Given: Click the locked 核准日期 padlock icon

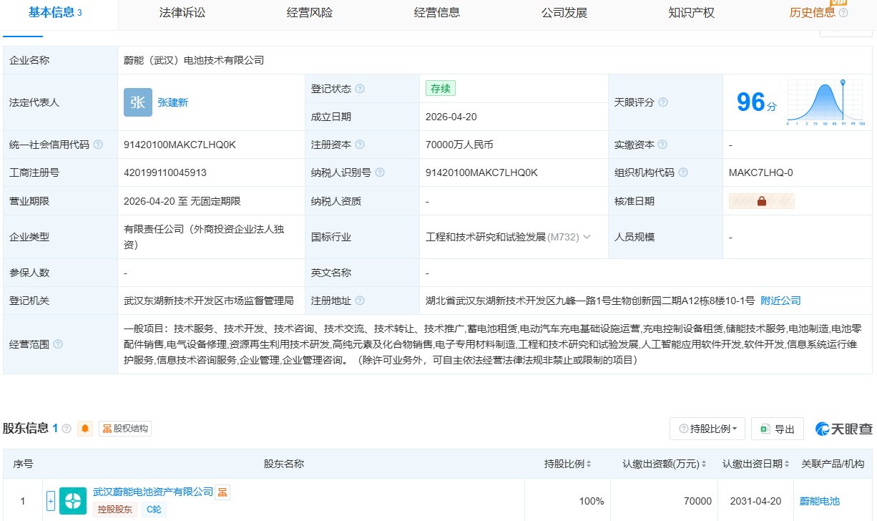Looking at the screenshot, I should click(x=761, y=202).
